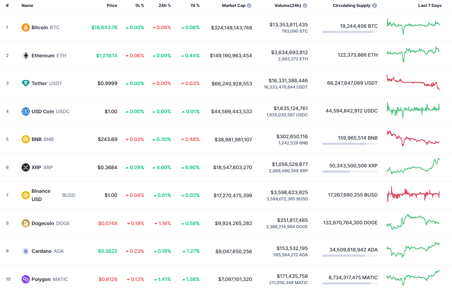The width and height of the screenshot is (452, 290).
Task: Open the Volume(24h) info tooltip
Action: coord(305,5)
